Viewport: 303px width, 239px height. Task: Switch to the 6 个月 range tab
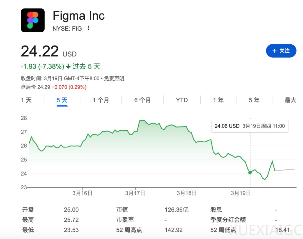point(143,100)
